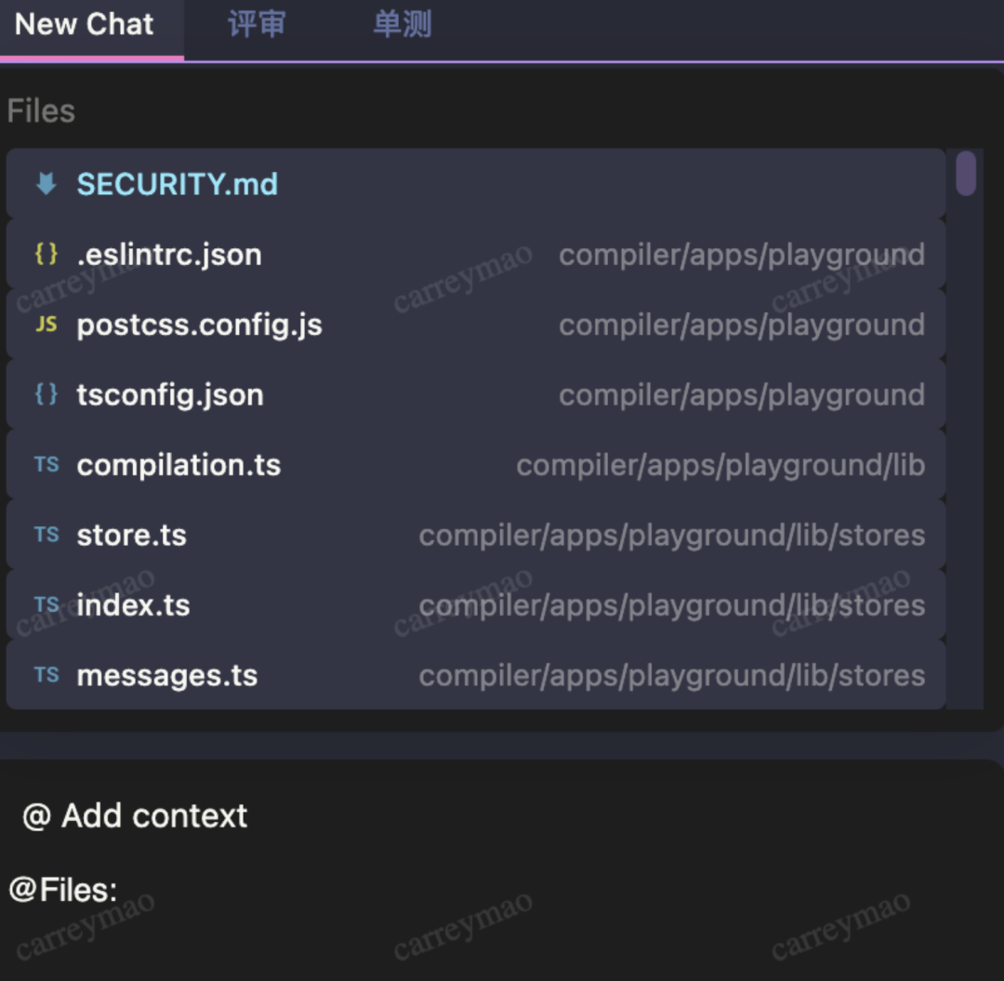Pick postcss.config.js from the list
Image resolution: width=1004 pixels, height=981 pixels.
(476, 324)
